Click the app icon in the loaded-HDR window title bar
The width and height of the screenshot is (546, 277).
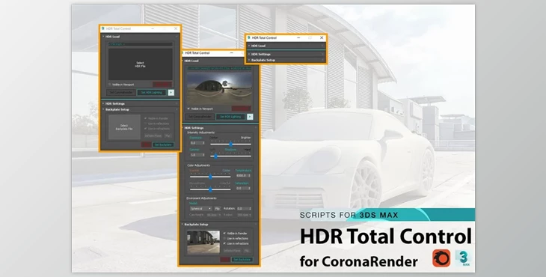(x=182, y=53)
